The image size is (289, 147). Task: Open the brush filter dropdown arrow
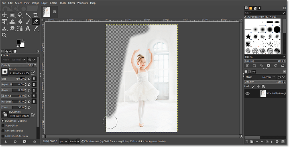click(x=284, y=13)
